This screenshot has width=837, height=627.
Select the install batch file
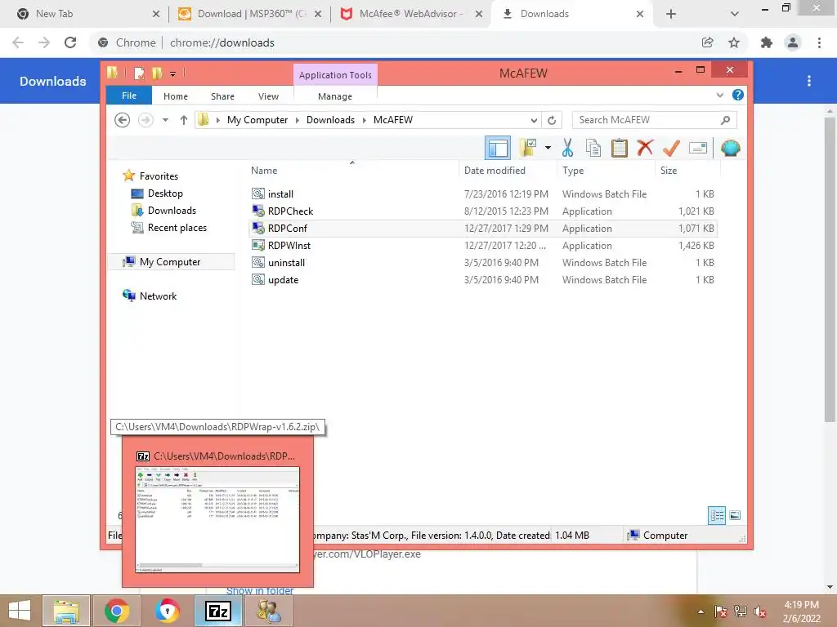pos(483,194)
